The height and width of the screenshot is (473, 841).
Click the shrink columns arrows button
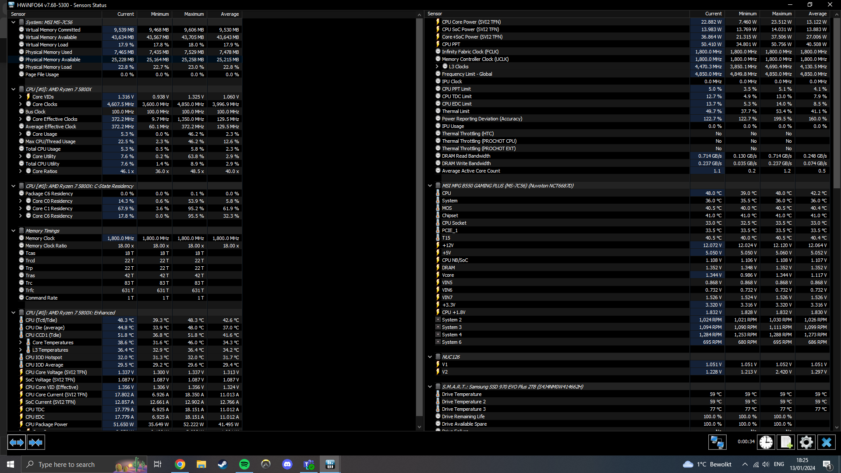[x=35, y=442]
